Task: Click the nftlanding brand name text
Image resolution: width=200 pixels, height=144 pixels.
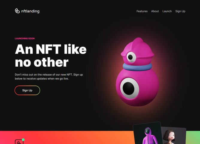Action: [30, 11]
